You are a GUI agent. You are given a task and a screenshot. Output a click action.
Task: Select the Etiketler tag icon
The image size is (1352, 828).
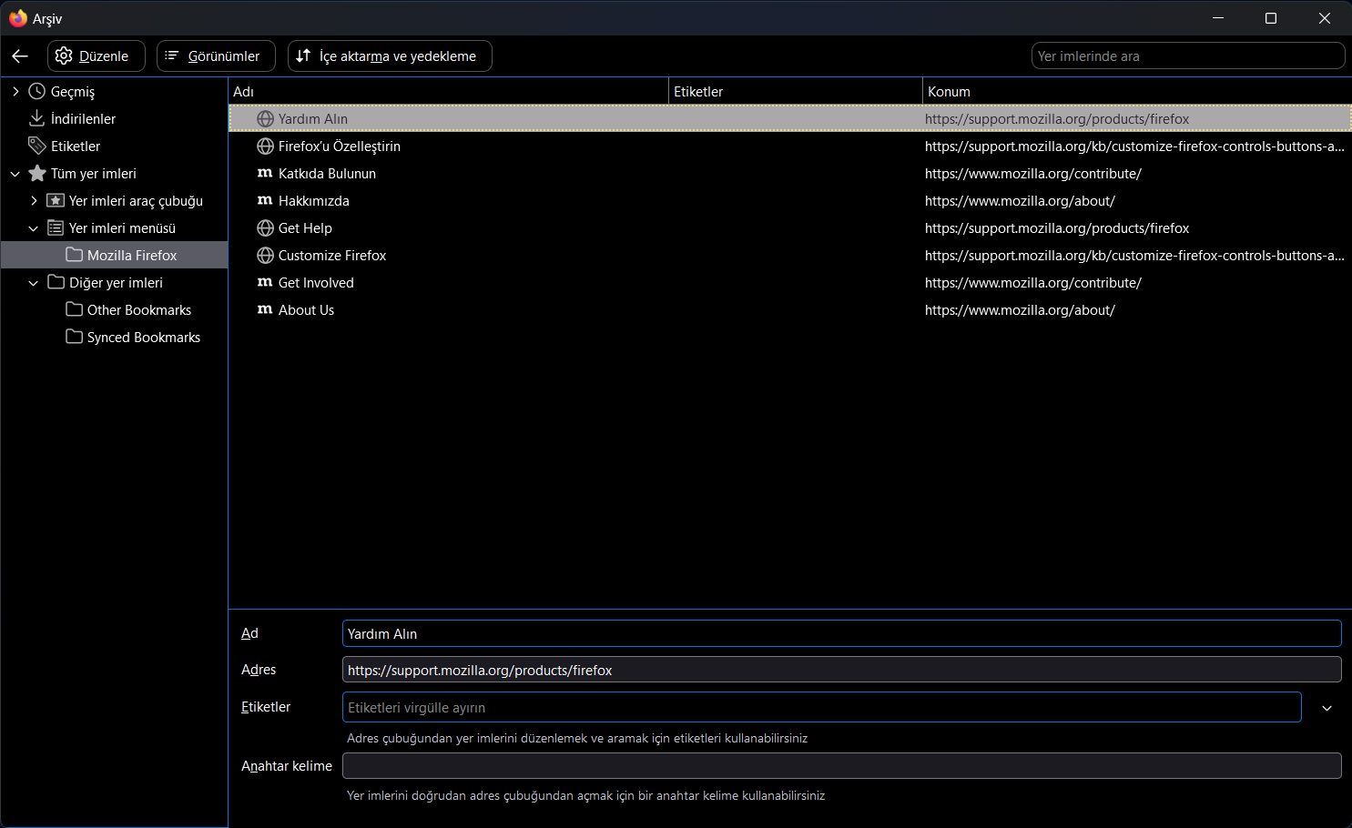(x=37, y=146)
